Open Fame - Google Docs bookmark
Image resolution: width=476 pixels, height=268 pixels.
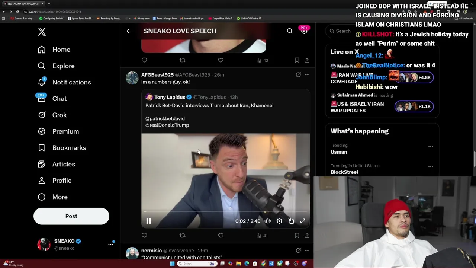click(x=165, y=18)
